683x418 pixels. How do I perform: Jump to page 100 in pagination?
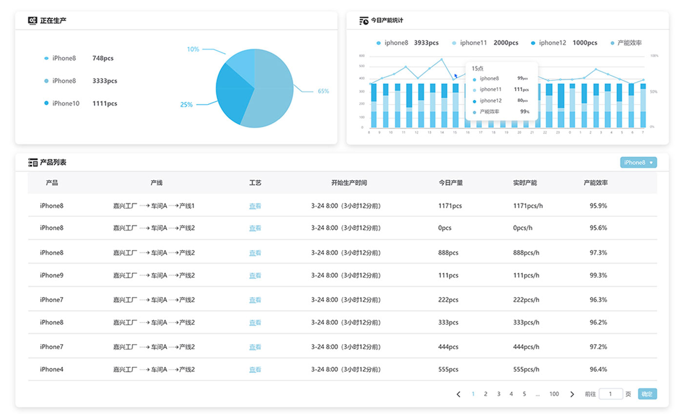pyautogui.click(x=554, y=394)
